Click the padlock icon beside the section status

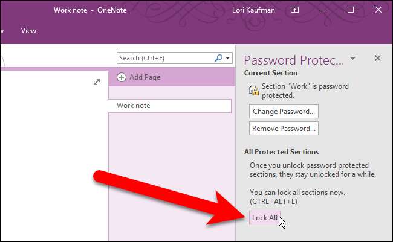pyautogui.click(x=255, y=91)
